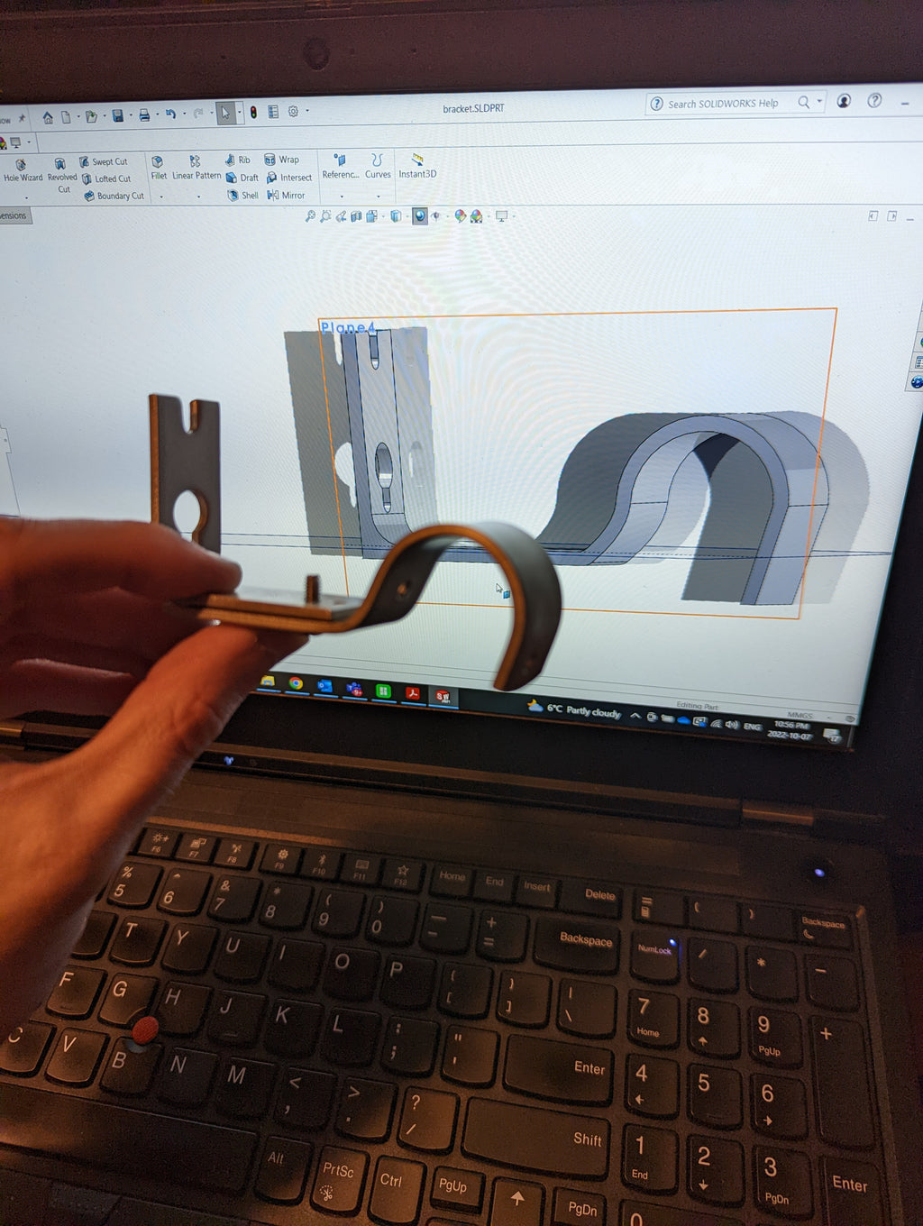Expand the Fillet dropdown arrow
This screenshot has width=923, height=1226.
coord(161,197)
